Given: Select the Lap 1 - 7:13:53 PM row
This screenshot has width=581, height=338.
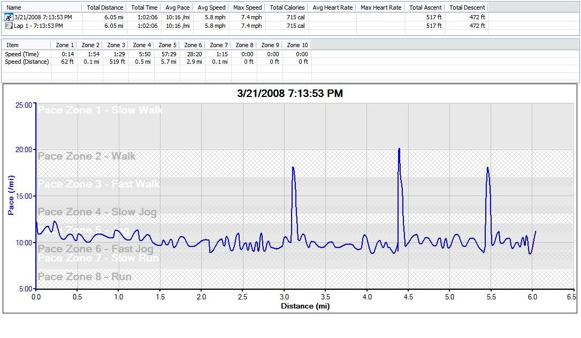Looking at the screenshot, I should click(39, 26).
